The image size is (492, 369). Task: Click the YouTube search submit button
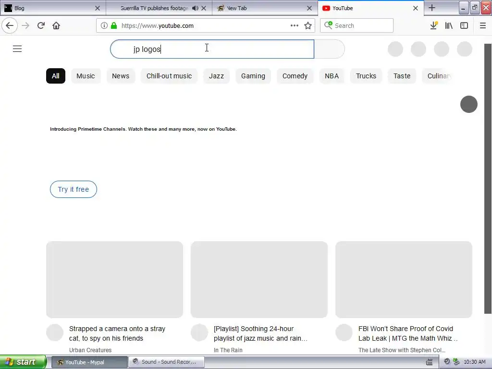(x=330, y=49)
